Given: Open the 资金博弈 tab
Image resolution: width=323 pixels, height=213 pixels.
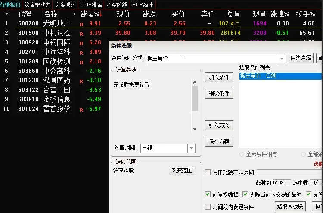Looking at the screenshot, I should [65, 5].
